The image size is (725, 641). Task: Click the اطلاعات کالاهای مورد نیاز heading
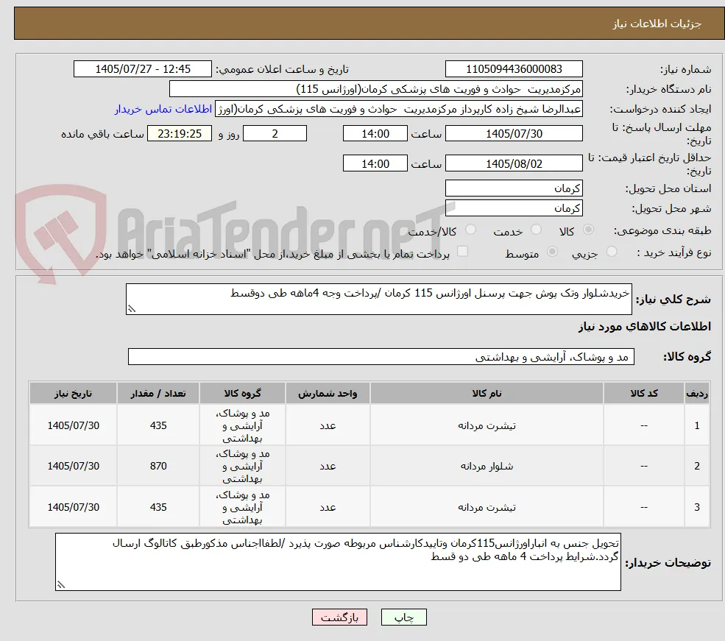coord(644,327)
